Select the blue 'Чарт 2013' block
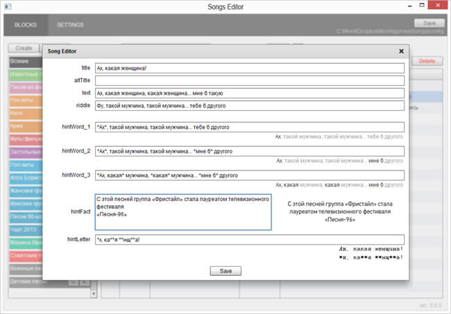 point(26,229)
